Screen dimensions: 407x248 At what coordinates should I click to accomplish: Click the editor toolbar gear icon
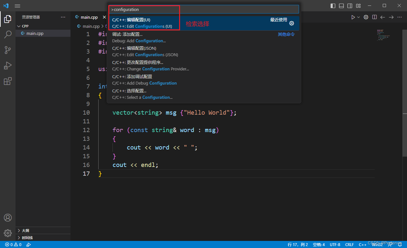click(366, 17)
